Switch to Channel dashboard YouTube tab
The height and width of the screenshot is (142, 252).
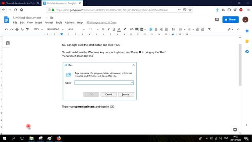(20, 3)
